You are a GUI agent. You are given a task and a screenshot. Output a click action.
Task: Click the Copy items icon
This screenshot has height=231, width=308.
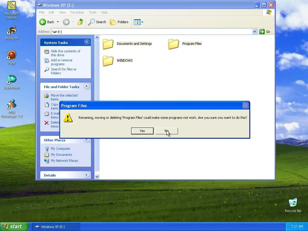tap(47, 105)
